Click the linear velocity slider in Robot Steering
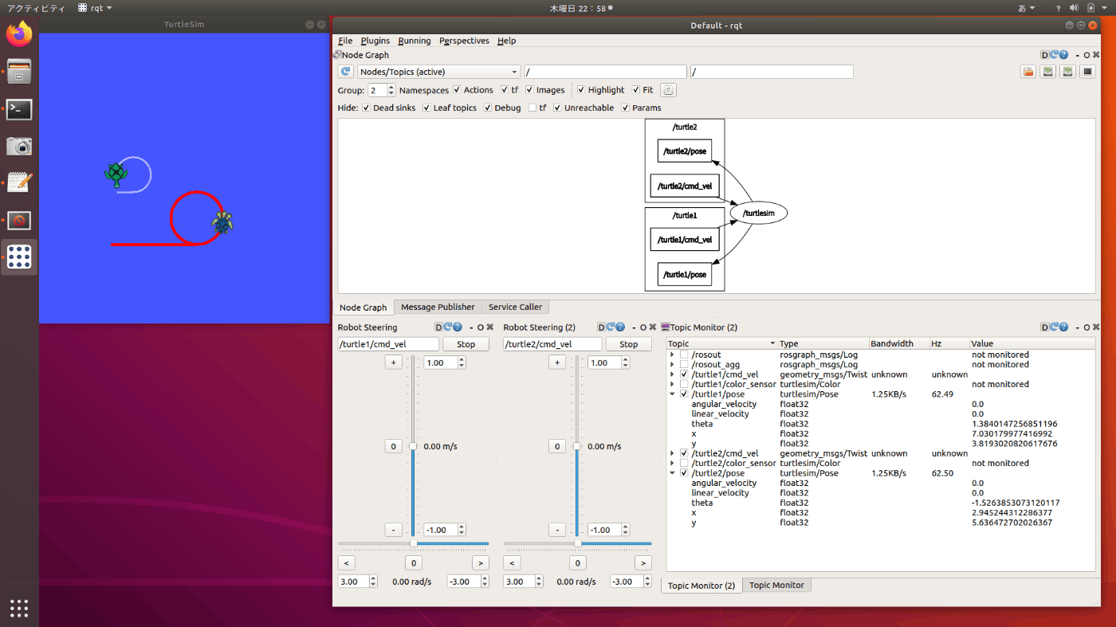Viewport: 1116px width, 627px height. [x=413, y=446]
